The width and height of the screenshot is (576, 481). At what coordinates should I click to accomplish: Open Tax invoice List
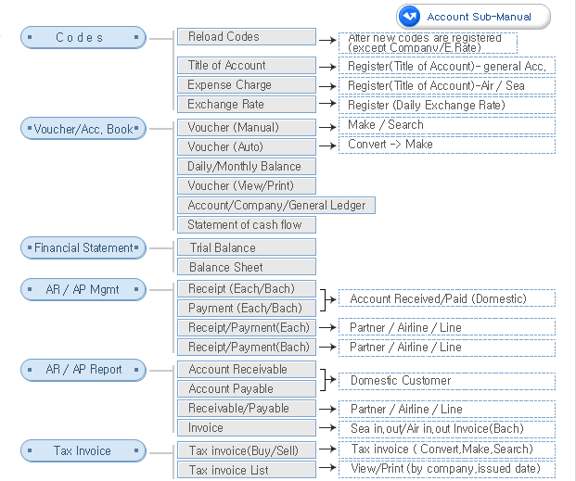tap(246, 470)
